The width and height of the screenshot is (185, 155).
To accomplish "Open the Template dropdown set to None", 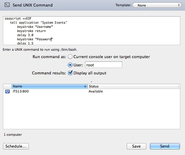I will pos(157,5).
